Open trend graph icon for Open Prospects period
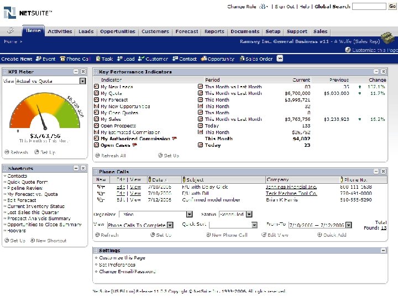The height and width of the screenshot is (298, 398). tap(200, 125)
